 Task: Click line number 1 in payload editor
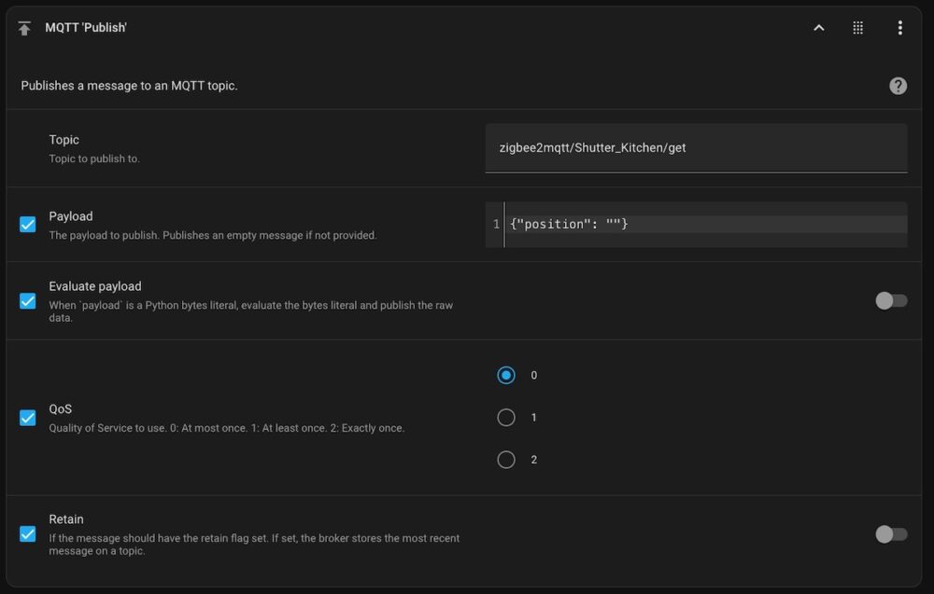pos(496,224)
